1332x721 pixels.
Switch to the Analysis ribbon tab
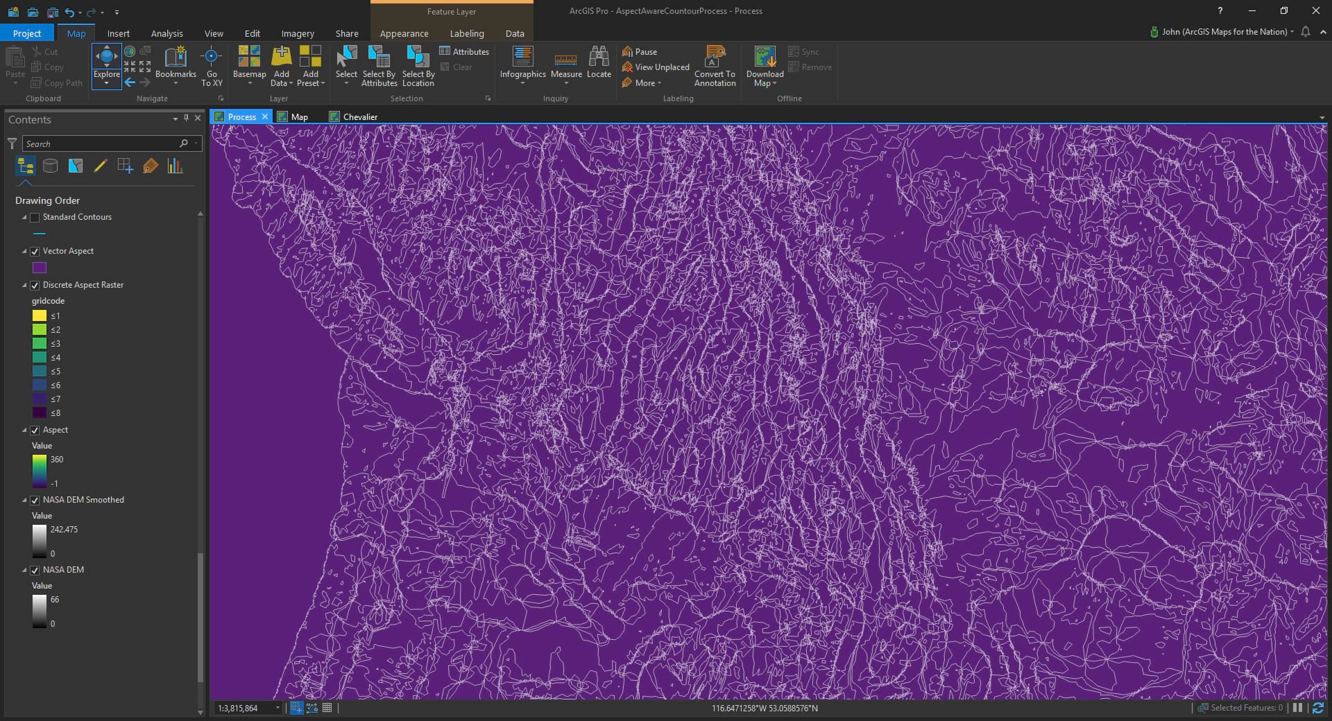click(x=166, y=33)
